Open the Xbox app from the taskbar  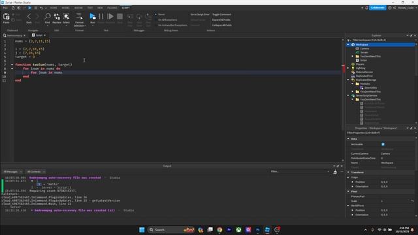(238, 230)
